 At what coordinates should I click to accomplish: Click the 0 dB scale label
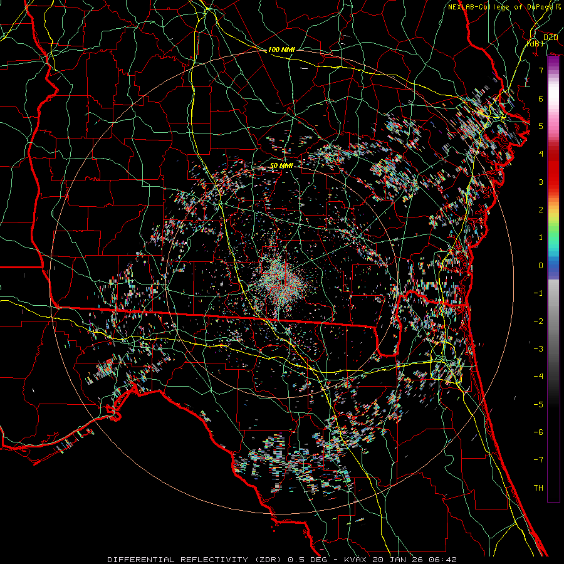[541, 266]
